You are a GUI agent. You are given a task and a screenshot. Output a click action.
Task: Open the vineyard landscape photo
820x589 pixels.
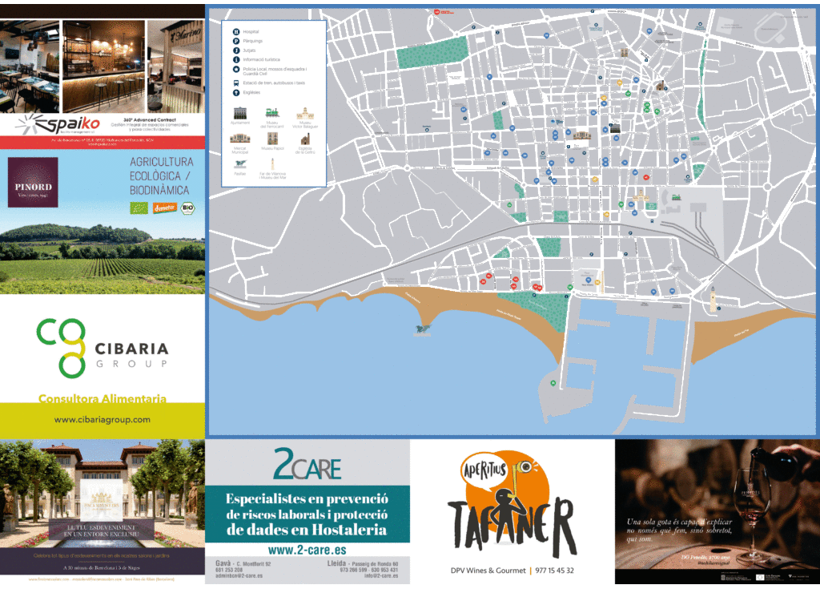102,257
